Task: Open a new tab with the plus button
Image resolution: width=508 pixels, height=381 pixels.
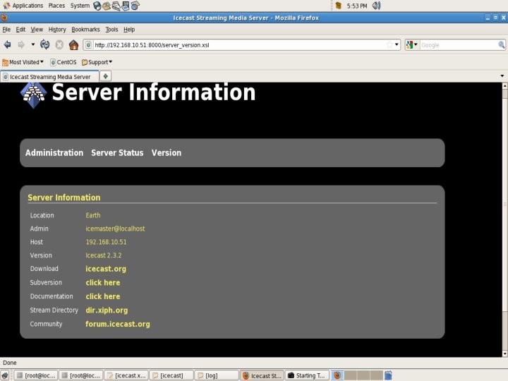Action: coord(105,76)
